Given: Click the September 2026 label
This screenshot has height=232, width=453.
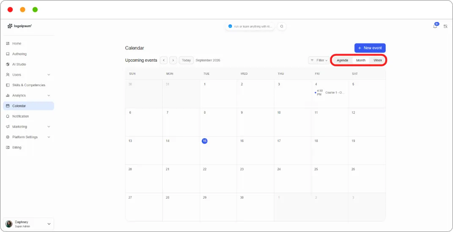Looking at the screenshot, I should click(x=208, y=60).
